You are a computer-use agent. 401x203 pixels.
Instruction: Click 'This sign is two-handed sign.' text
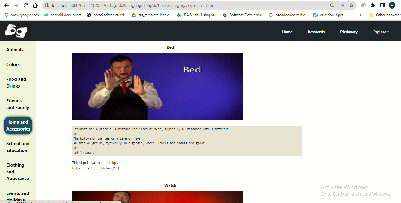coord(95,163)
